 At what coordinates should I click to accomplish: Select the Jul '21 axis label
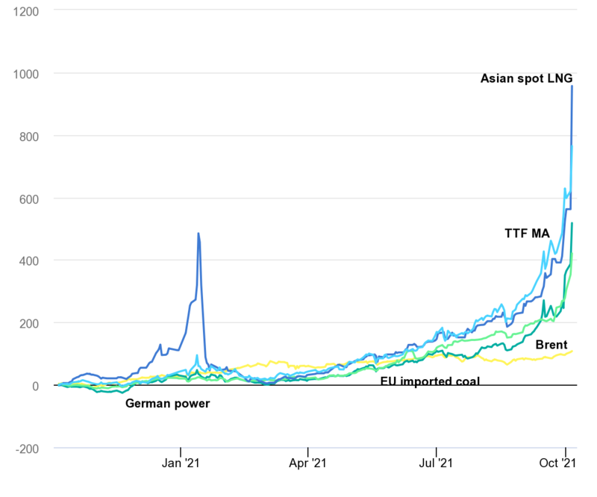(x=436, y=463)
